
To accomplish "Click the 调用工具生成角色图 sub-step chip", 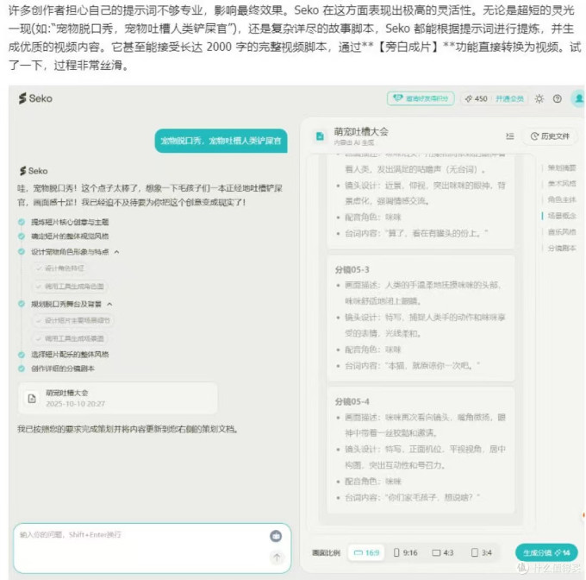I will (x=71, y=287).
